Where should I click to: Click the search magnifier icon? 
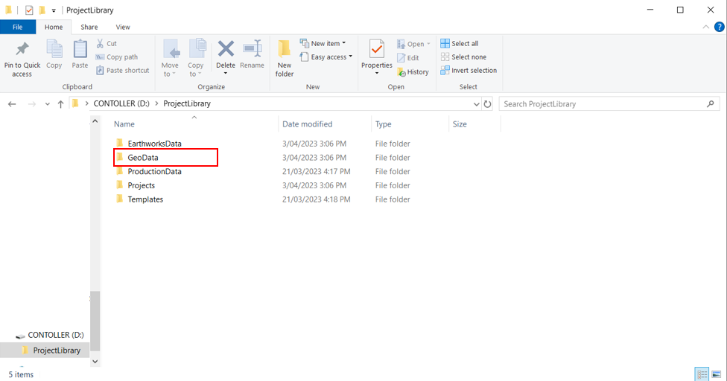[711, 104]
